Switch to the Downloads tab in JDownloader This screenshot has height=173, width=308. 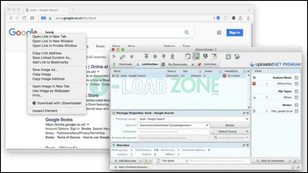123,64
